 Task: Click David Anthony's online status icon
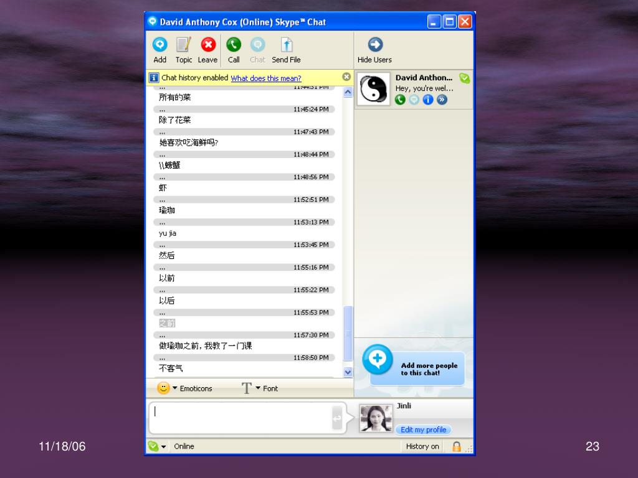point(464,78)
